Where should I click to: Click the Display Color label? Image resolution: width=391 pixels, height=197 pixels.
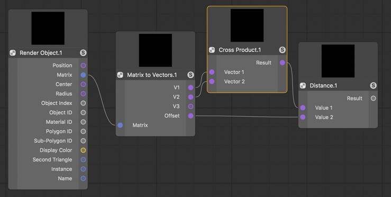coord(56,150)
